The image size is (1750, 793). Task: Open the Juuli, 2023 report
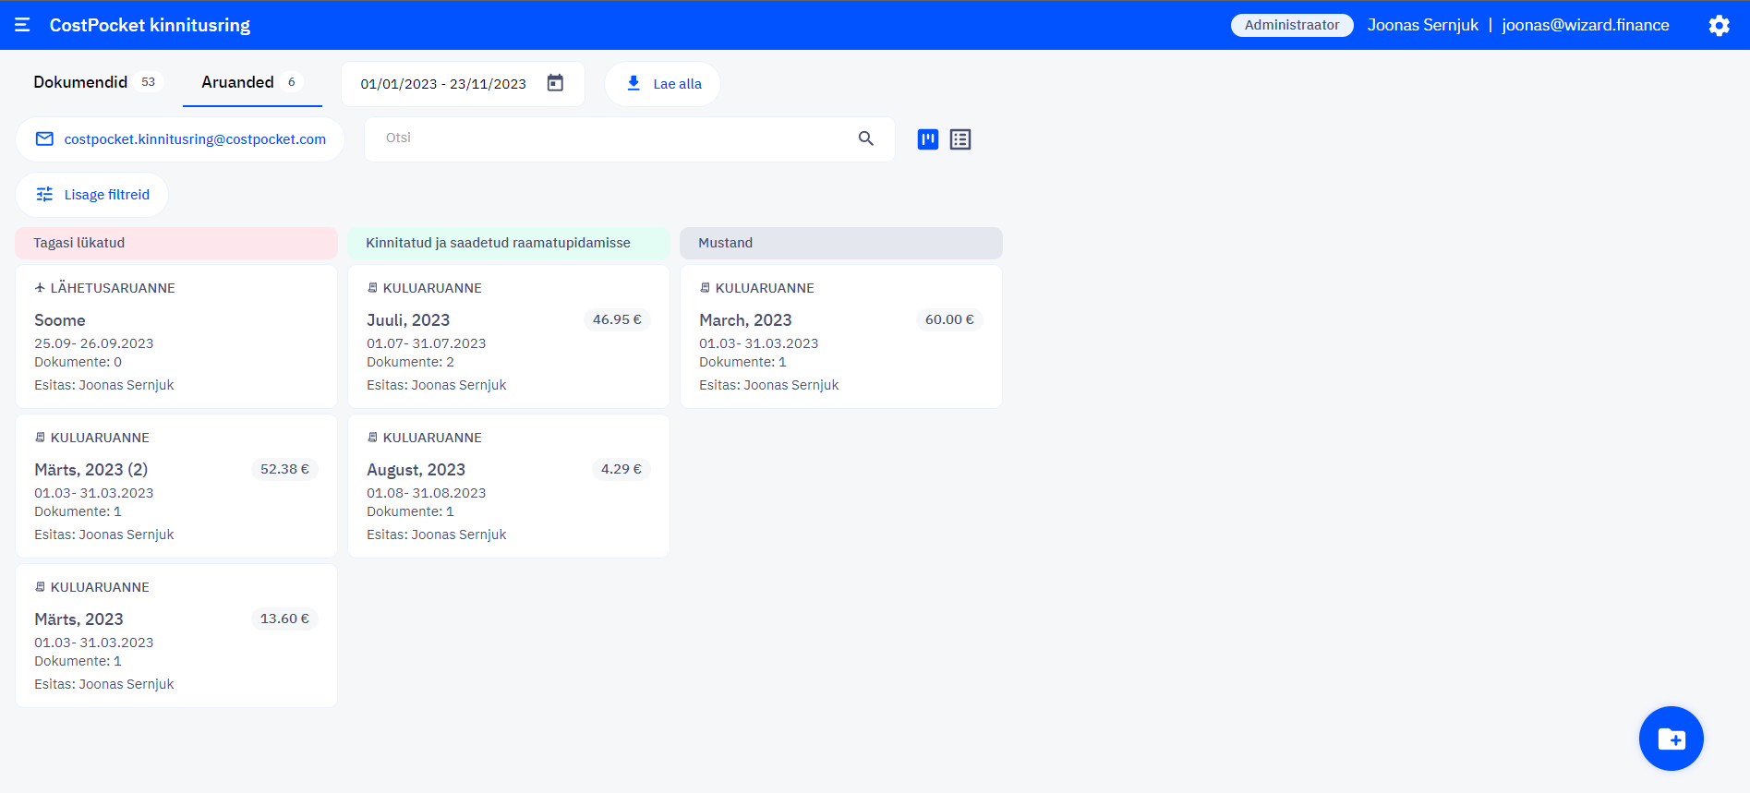pyautogui.click(x=509, y=337)
